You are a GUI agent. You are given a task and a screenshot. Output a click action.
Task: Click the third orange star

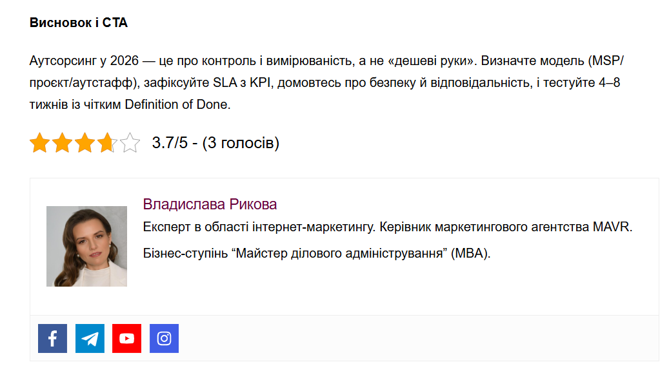86,143
